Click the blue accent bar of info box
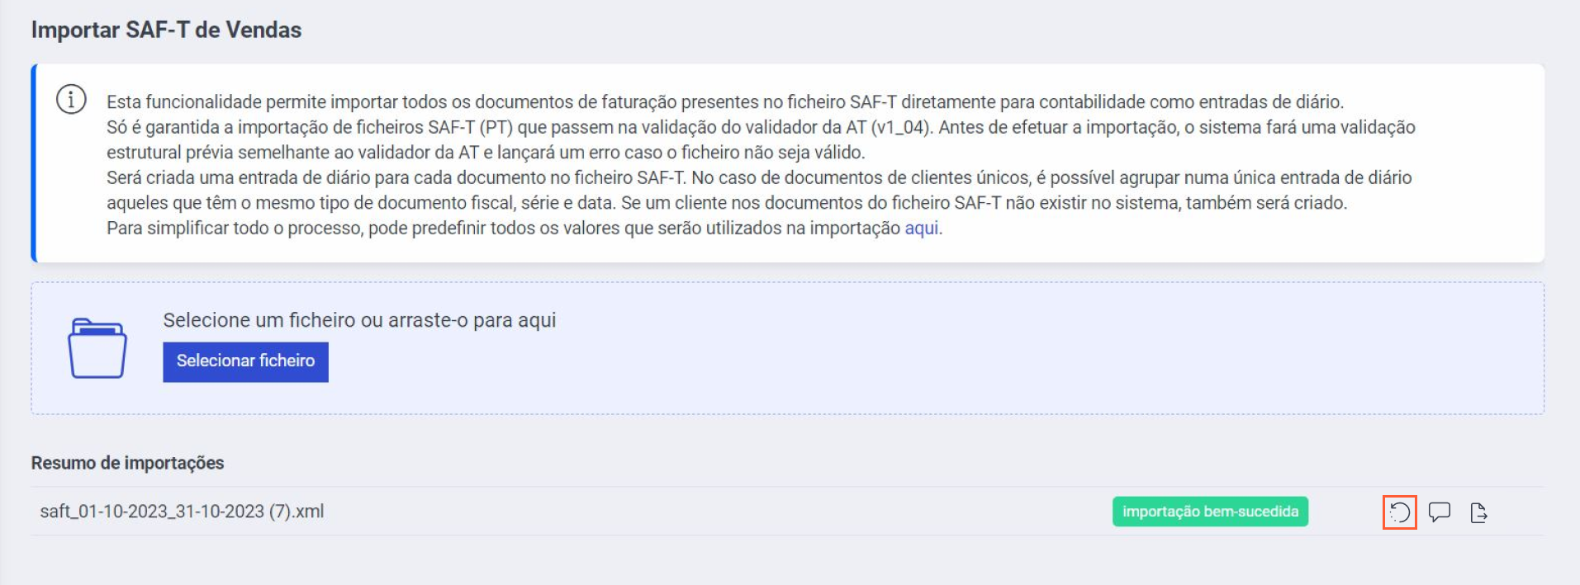Viewport: 1580px width, 585px height. [34, 163]
